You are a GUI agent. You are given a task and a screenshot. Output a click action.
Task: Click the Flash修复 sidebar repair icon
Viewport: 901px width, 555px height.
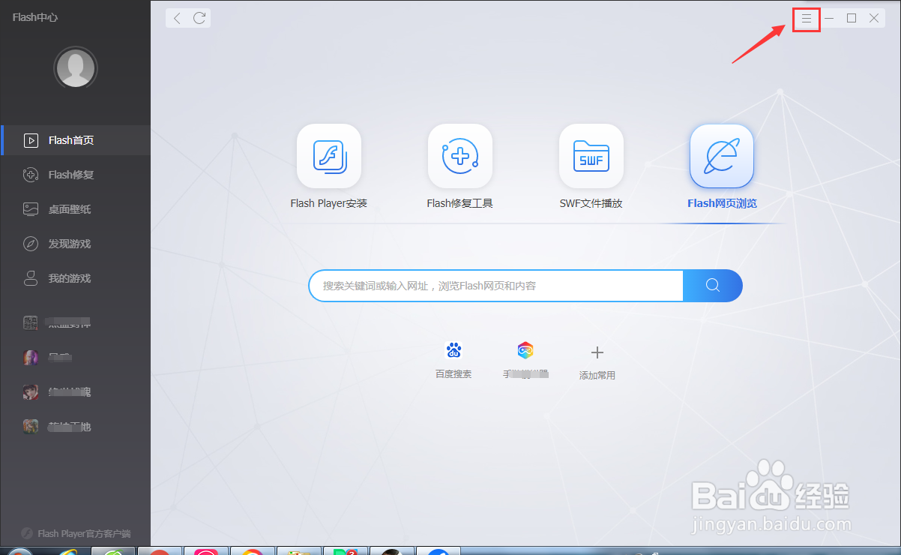31,175
